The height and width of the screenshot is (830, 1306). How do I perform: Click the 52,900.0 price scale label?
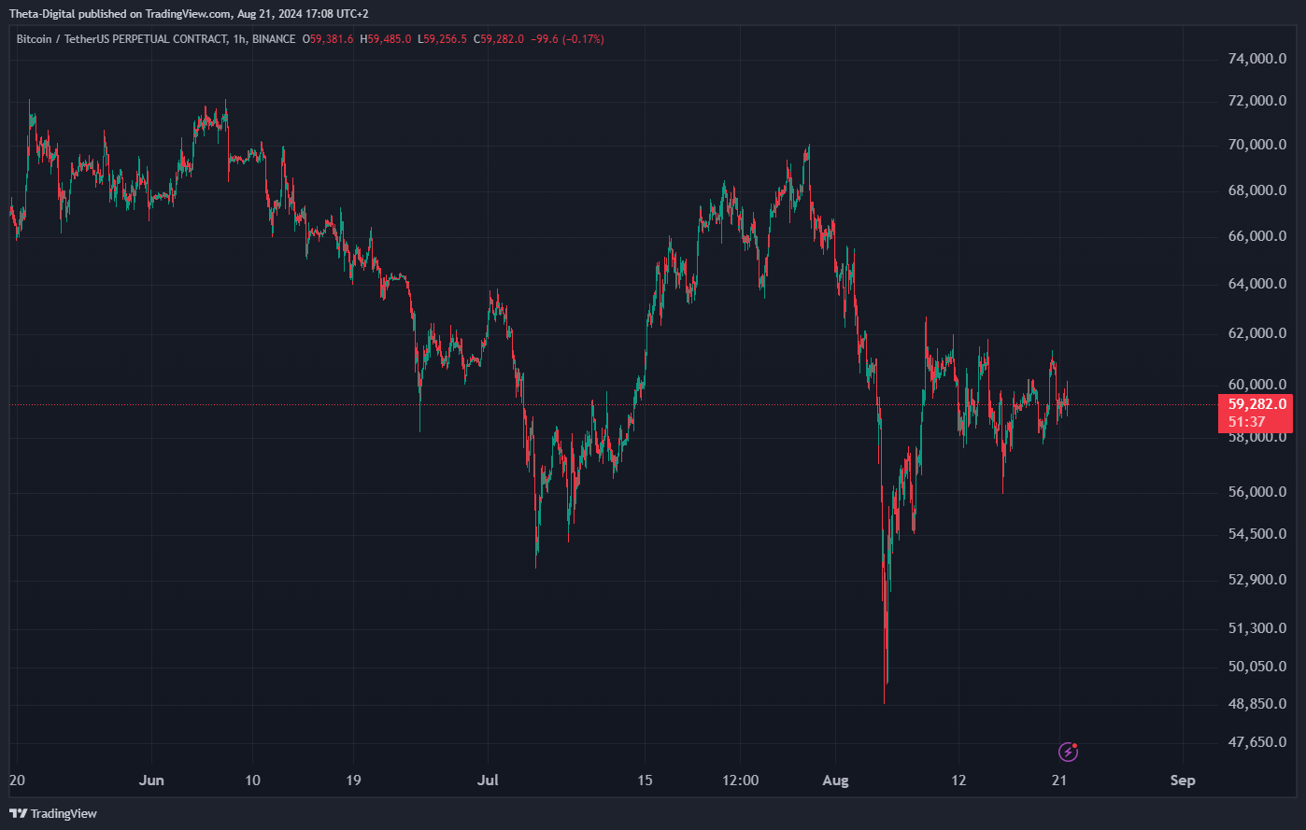(1256, 580)
